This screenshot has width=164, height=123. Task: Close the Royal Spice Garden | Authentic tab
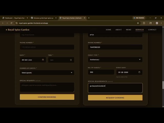click(x=84, y=18)
